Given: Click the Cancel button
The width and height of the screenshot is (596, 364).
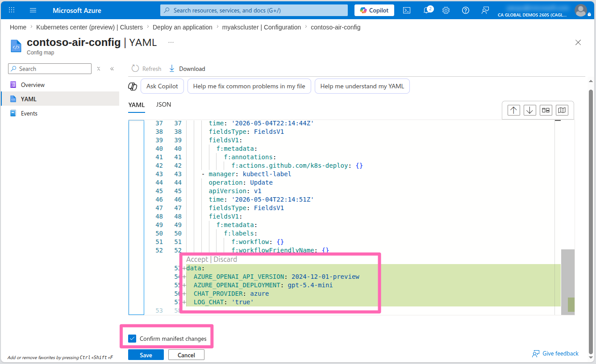Looking at the screenshot, I should (x=186, y=355).
